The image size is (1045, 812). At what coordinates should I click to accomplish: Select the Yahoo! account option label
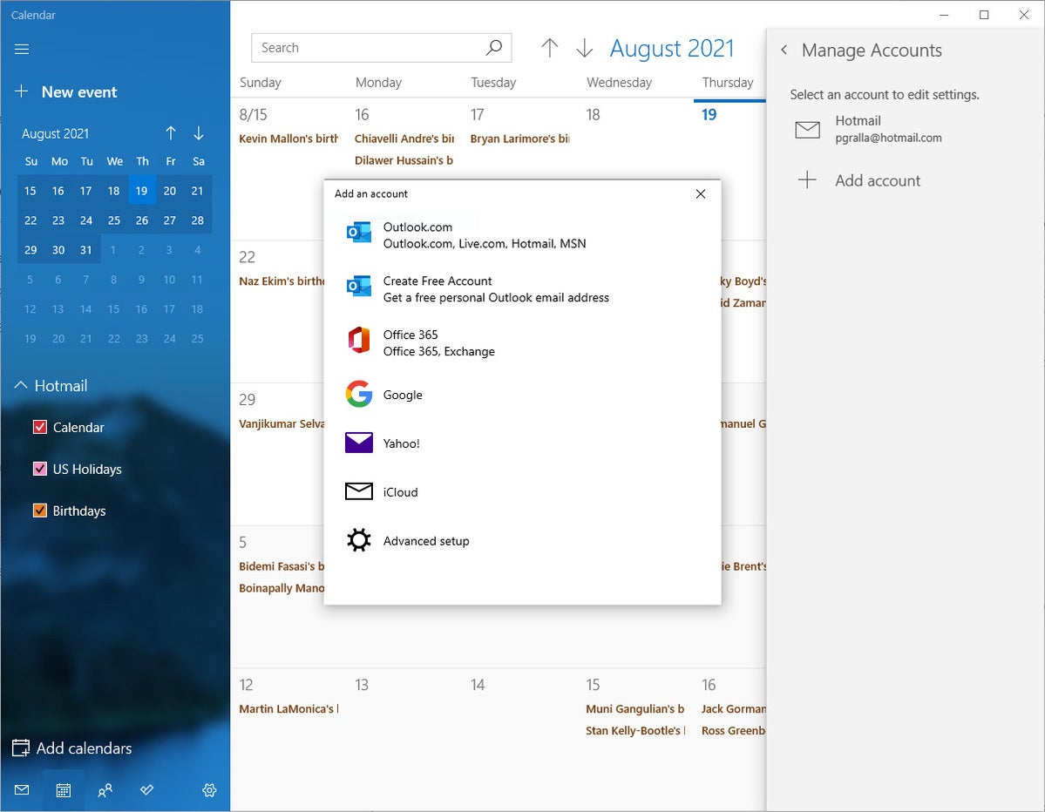[401, 443]
